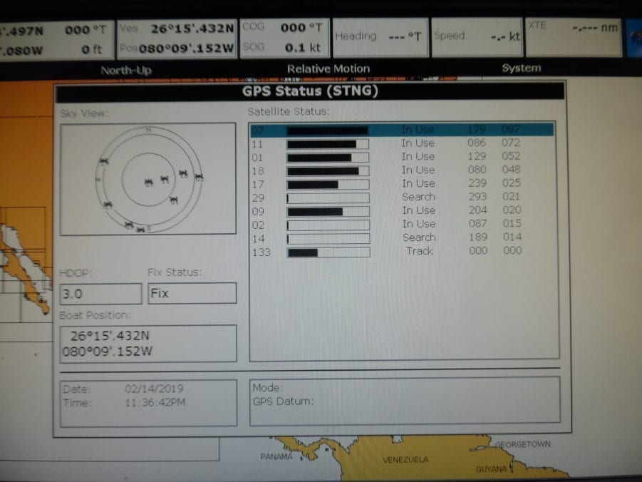
Task: Click the signal strength bar for satellite 11
Action: tap(328, 144)
